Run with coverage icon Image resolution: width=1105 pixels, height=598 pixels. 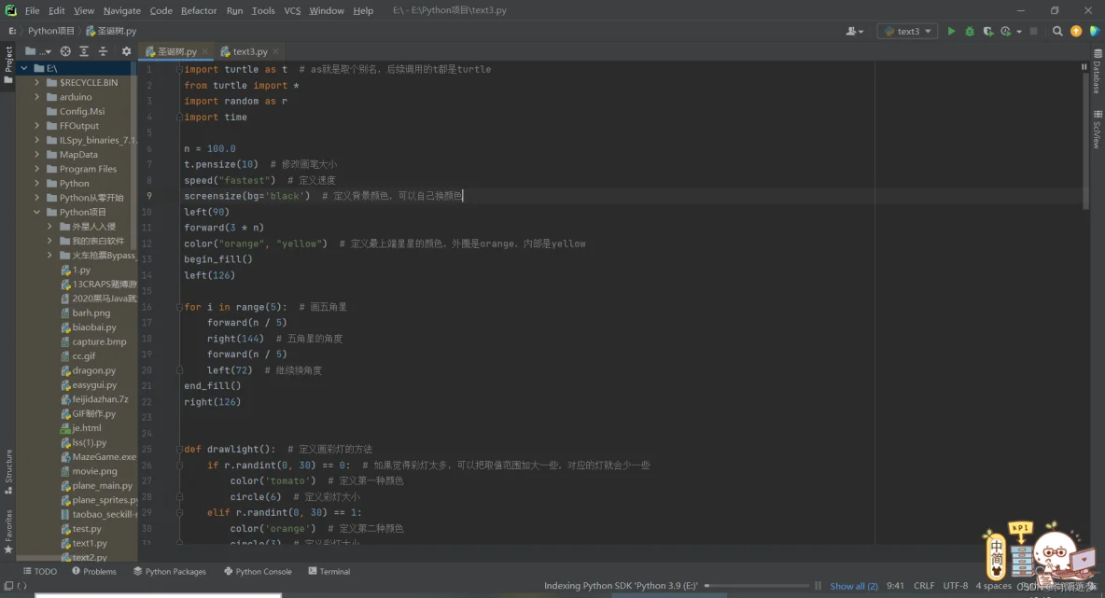pyautogui.click(x=988, y=31)
